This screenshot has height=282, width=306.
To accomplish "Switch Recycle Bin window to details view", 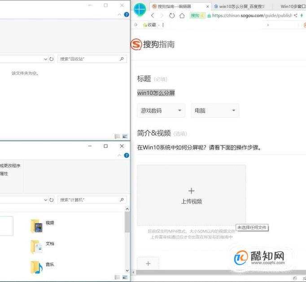I will (x=117, y=137).
